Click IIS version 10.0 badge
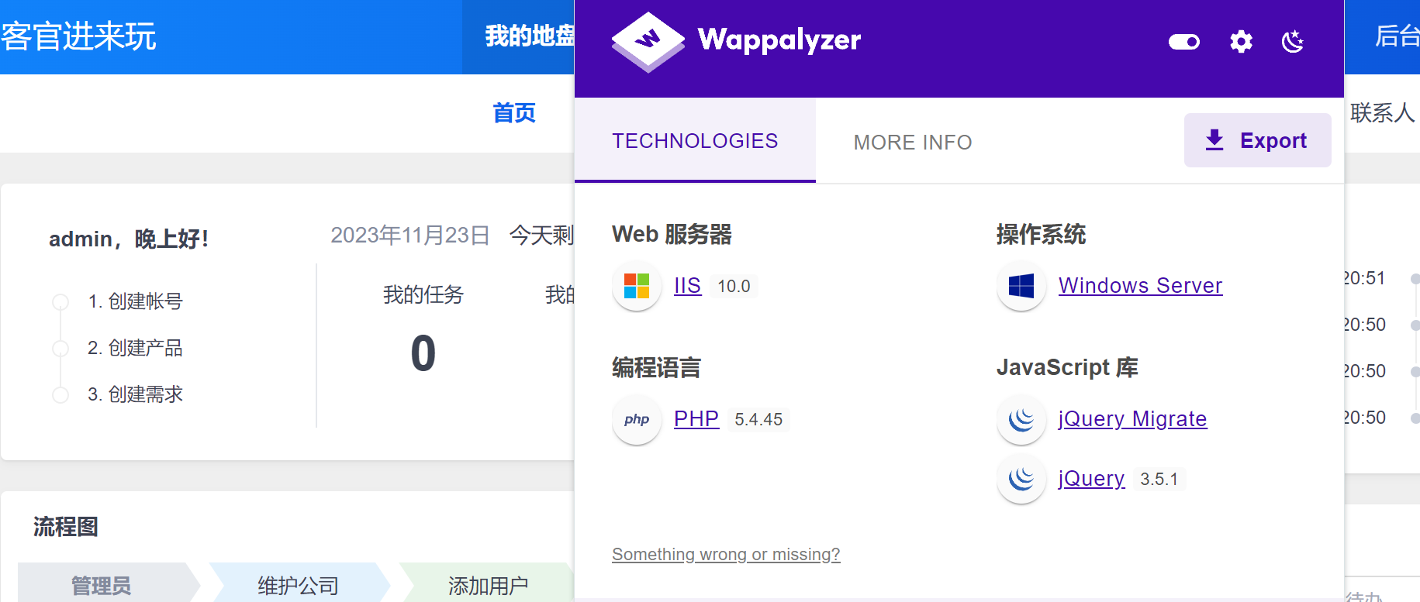 point(734,286)
